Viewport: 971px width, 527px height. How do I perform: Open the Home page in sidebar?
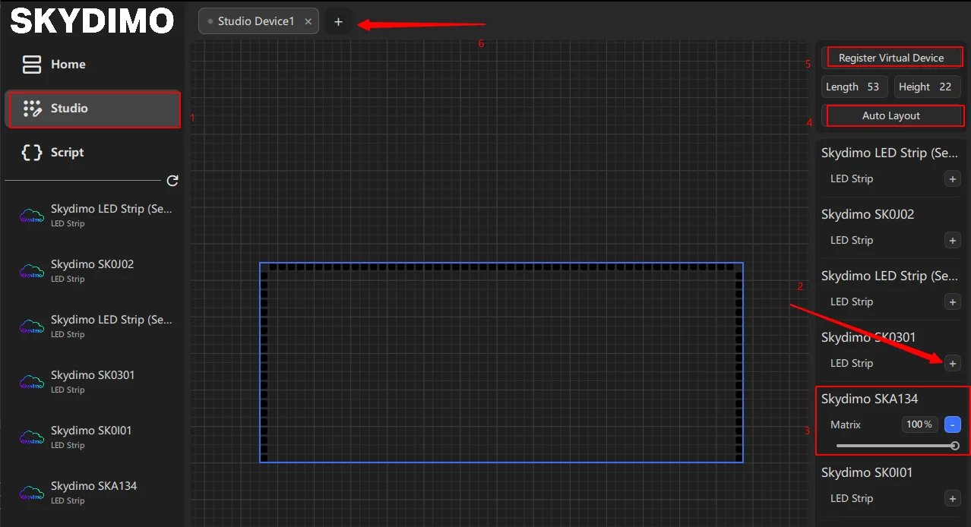point(67,65)
